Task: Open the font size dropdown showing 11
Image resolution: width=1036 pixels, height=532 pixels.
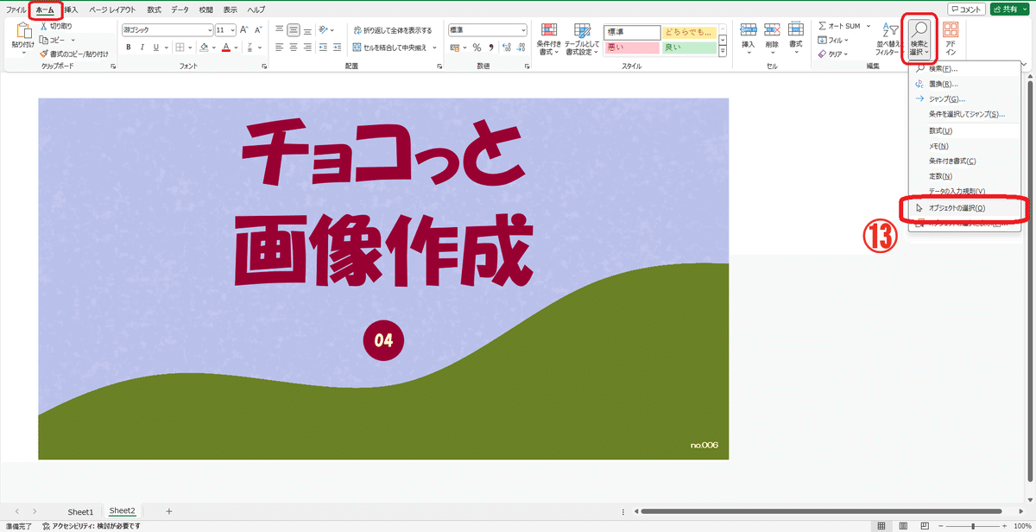Action: [232, 29]
